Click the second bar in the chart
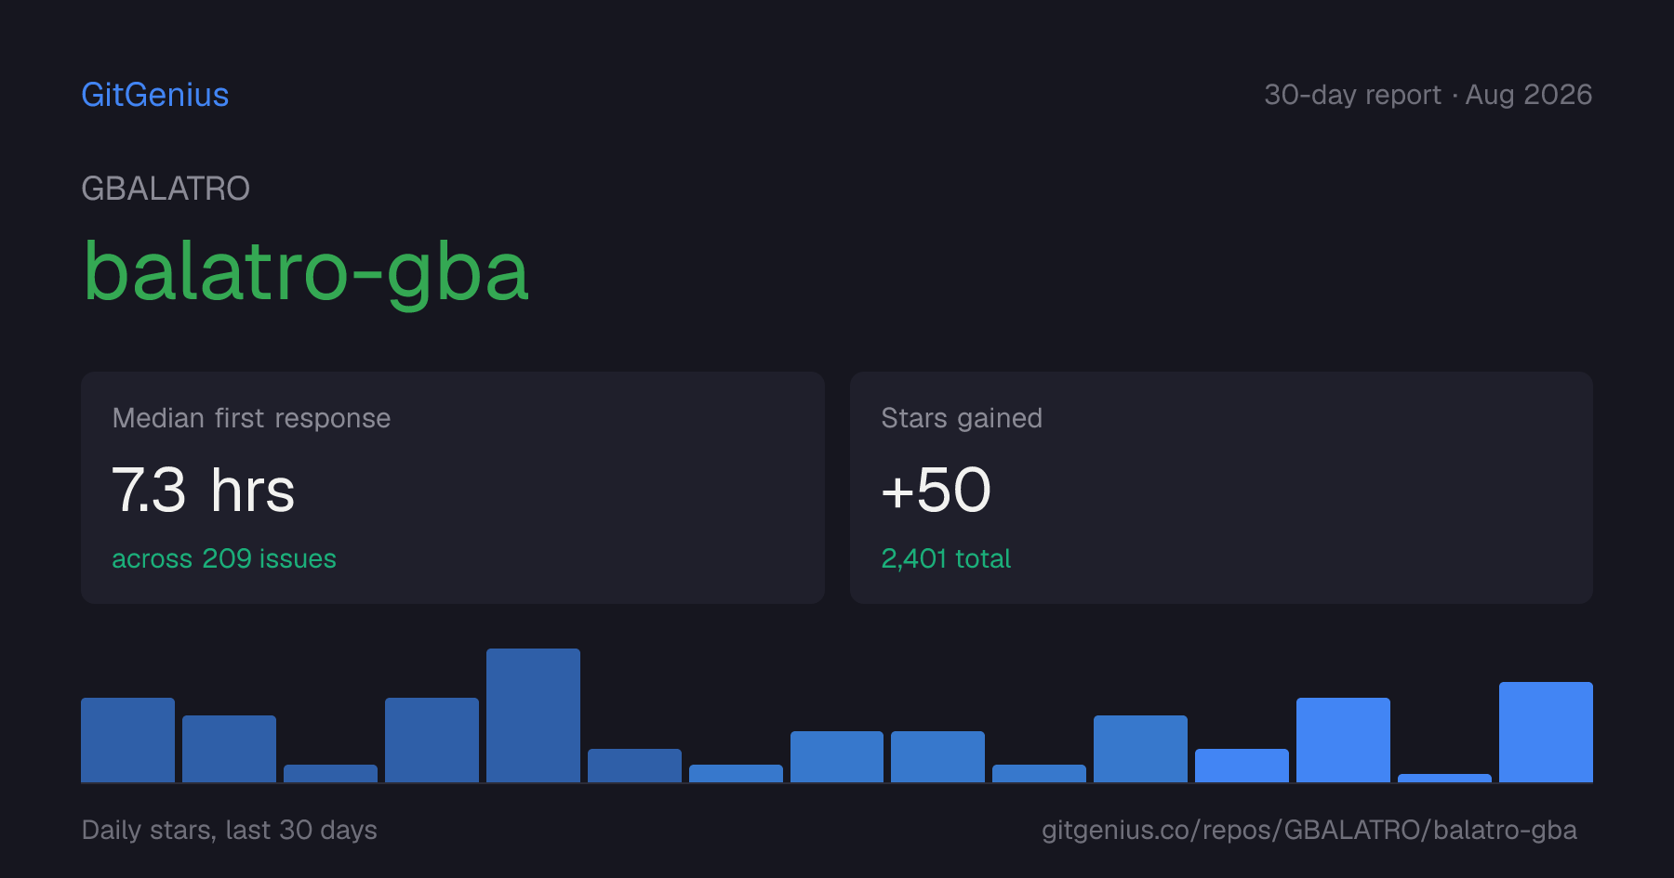 click(x=229, y=749)
